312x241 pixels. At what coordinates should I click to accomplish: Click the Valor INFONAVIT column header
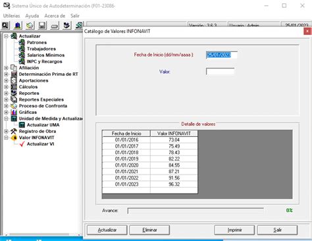tap(174, 133)
